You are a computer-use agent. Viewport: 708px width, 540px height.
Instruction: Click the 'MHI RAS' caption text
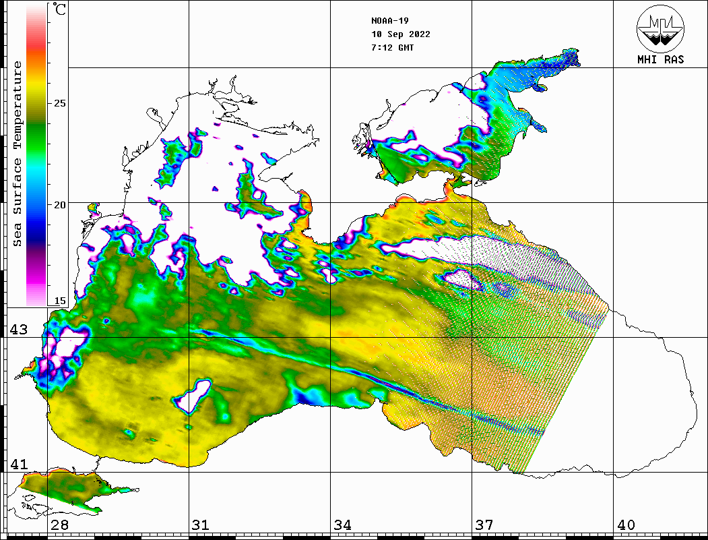pos(661,59)
